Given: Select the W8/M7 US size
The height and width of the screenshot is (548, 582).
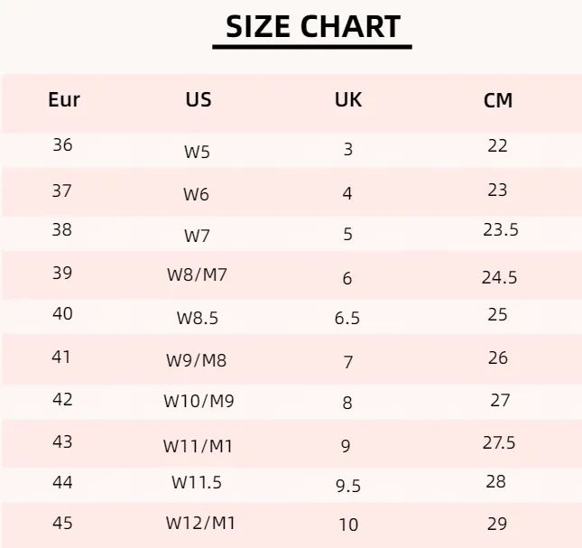Looking at the screenshot, I should (197, 274).
